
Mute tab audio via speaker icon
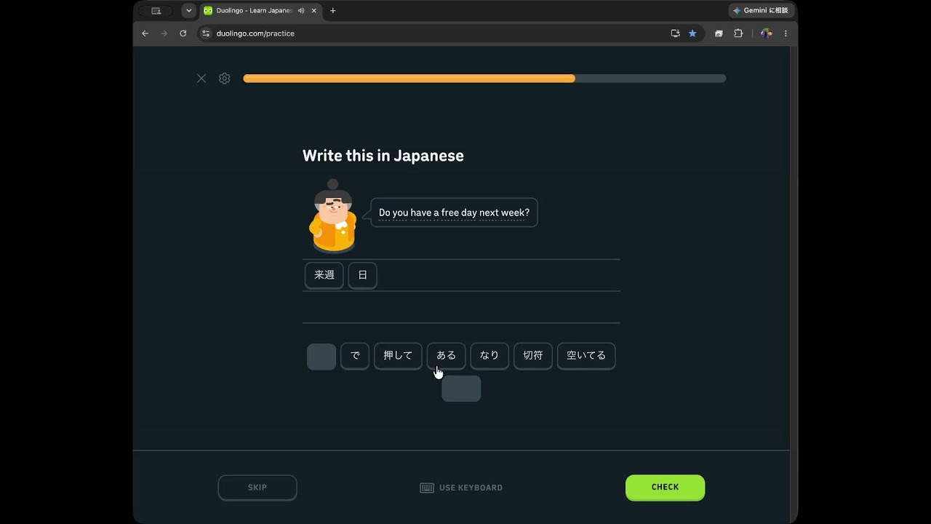click(301, 11)
